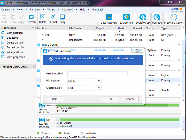The height and width of the screenshot is (140, 186).
Task: Launch the Bootable CD creator
Action: [x=143, y=19]
